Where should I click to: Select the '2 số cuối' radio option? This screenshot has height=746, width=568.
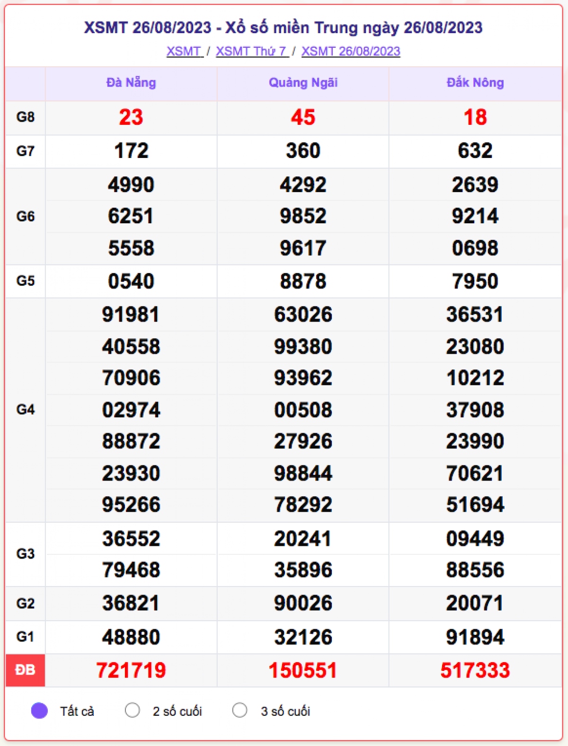[x=132, y=711]
